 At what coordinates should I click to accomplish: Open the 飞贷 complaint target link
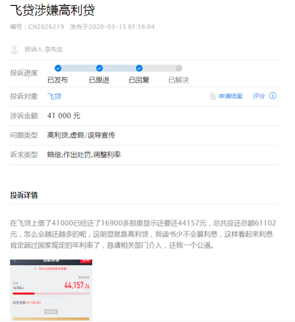(54, 96)
